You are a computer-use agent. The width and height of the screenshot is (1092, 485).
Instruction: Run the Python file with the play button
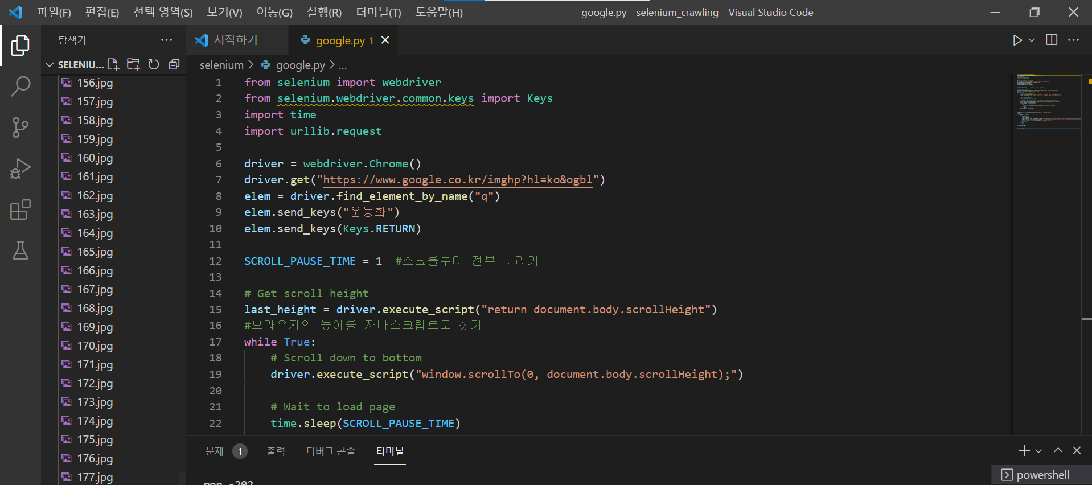pyautogui.click(x=1017, y=40)
